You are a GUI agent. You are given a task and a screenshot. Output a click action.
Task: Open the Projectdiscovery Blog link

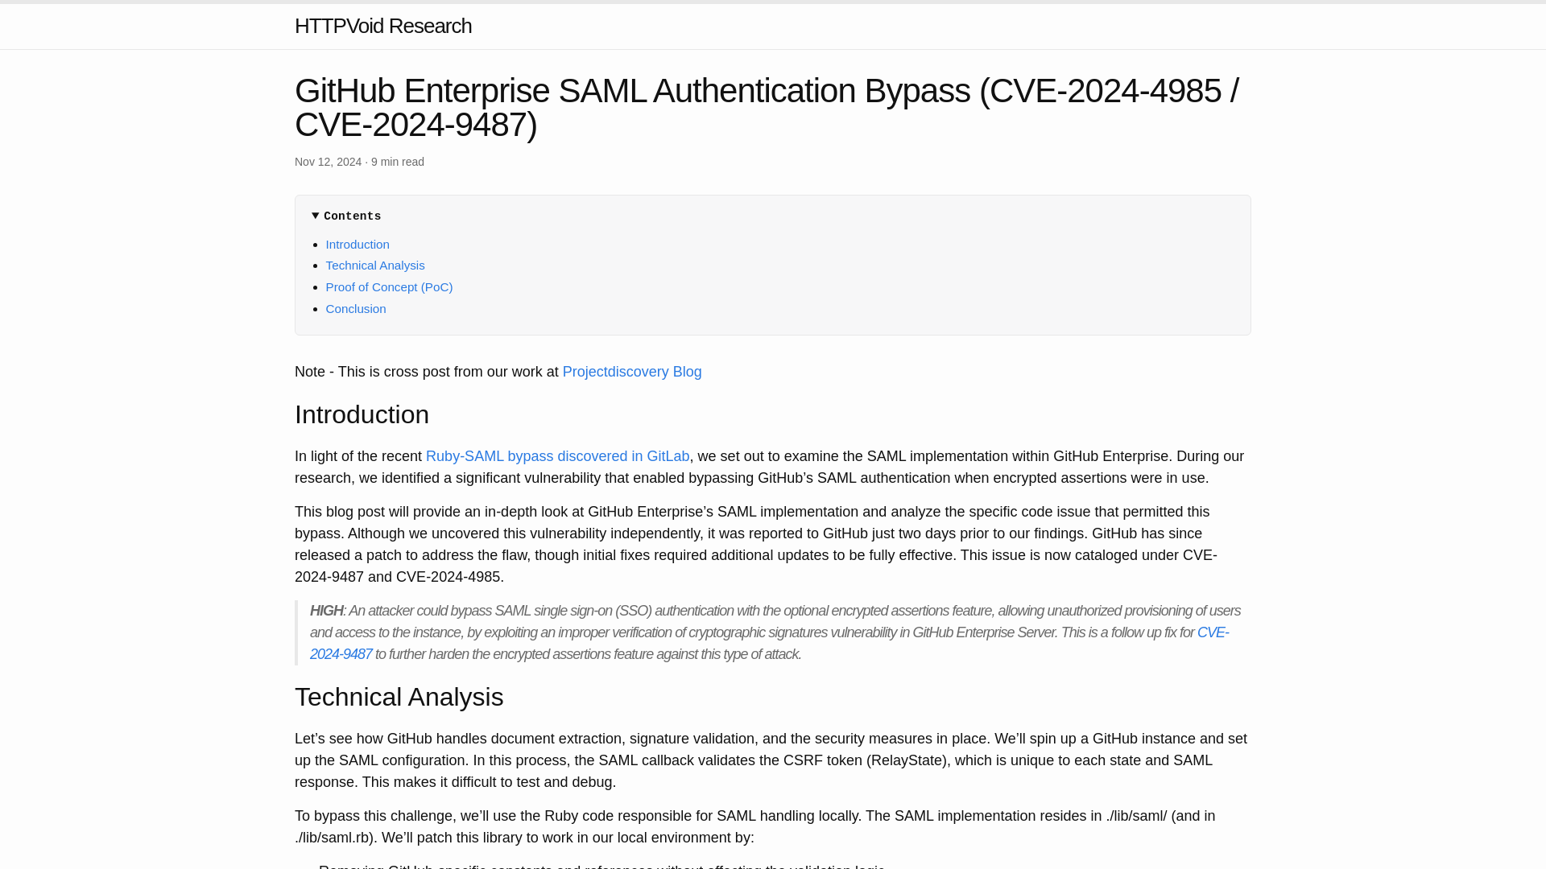632,372
